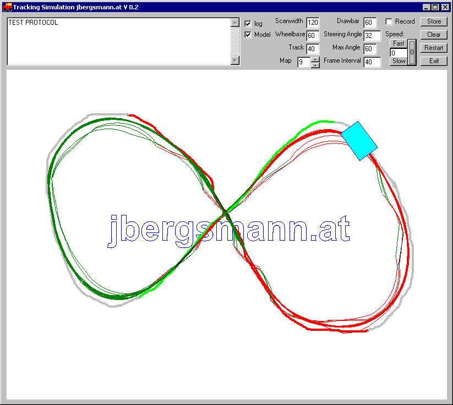Click the Drawbar label
Image resolution: width=453 pixels, height=405 pixels.
click(348, 21)
